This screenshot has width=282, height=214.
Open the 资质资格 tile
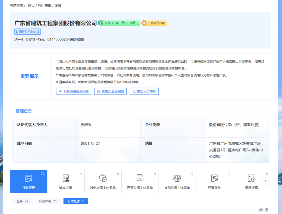pos(251,181)
